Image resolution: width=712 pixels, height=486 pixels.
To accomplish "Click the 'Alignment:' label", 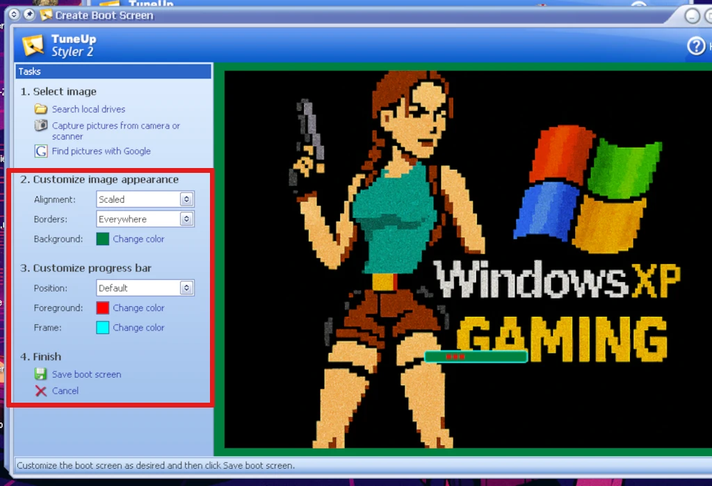I will pyautogui.click(x=54, y=199).
